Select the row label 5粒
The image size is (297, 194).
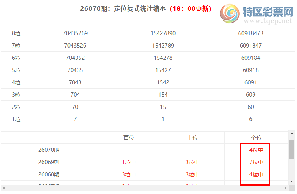[x=16, y=70]
